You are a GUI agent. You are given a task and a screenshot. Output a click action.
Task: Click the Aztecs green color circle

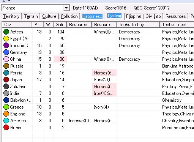pos(6,32)
